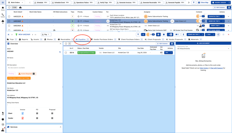232x133 pixels.
Task: Open the Receivables tab
Action: tap(65, 40)
